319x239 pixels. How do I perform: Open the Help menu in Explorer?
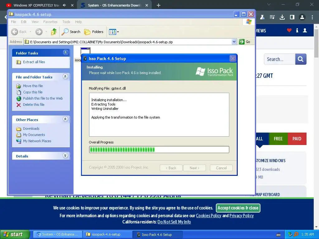tap(78, 22)
